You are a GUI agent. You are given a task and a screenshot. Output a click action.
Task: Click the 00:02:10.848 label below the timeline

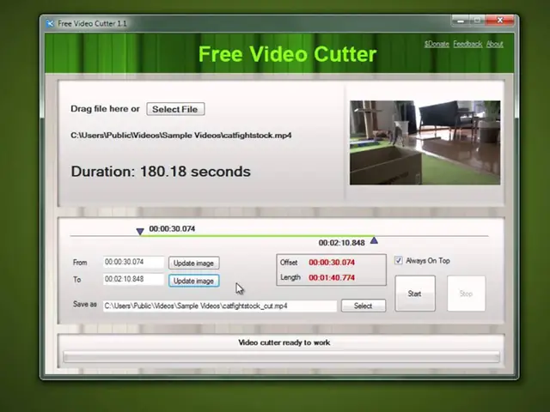[342, 243]
